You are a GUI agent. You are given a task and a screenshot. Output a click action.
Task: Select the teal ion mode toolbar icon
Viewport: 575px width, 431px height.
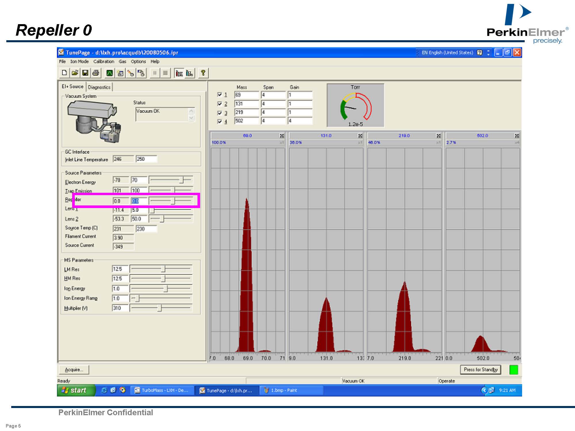click(x=190, y=73)
